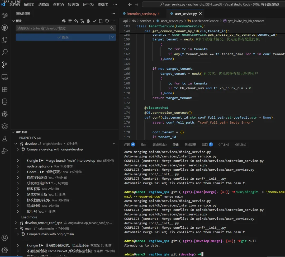Collapse the main branch node
Viewport: 285px width, 257px height.
click(16, 228)
